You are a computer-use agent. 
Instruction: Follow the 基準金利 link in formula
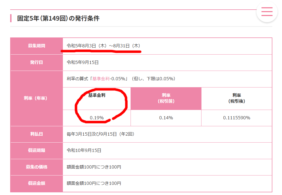pyautogui.click(x=101, y=79)
